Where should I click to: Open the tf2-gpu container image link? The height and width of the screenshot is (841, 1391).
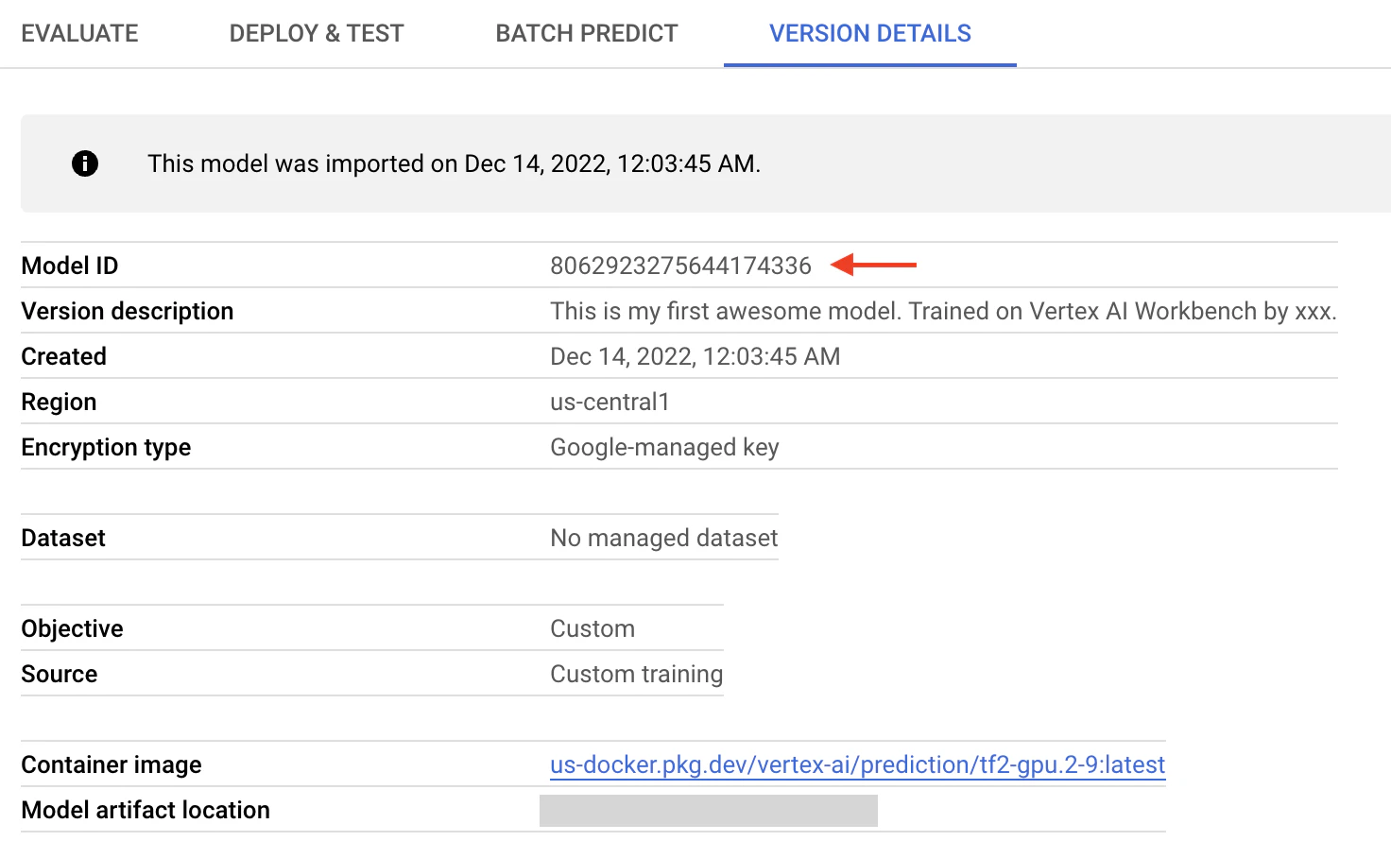pos(858,764)
